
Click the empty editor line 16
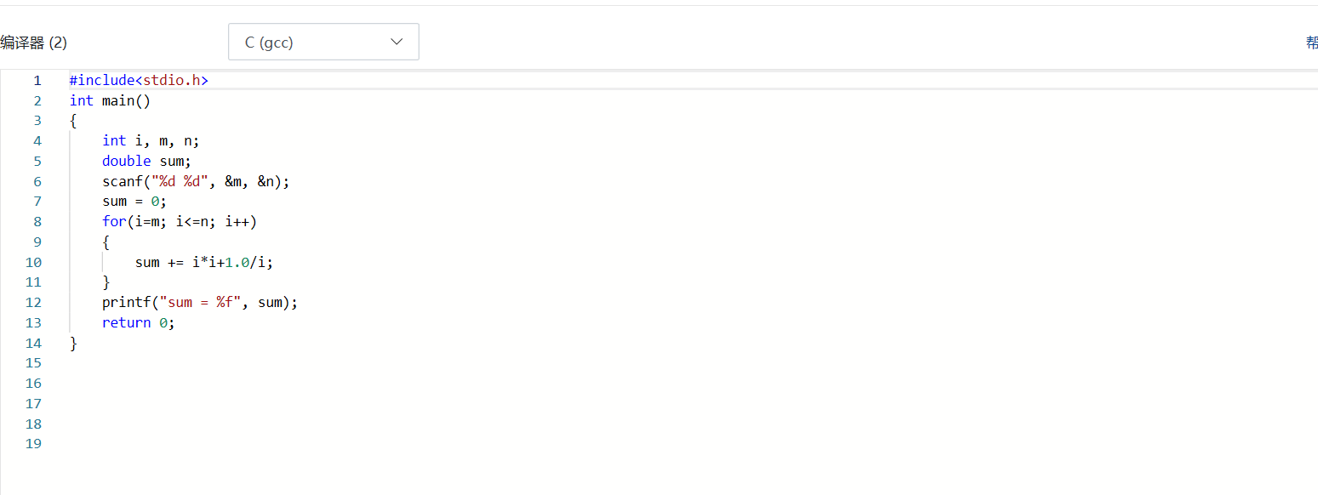click(x=340, y=384)
